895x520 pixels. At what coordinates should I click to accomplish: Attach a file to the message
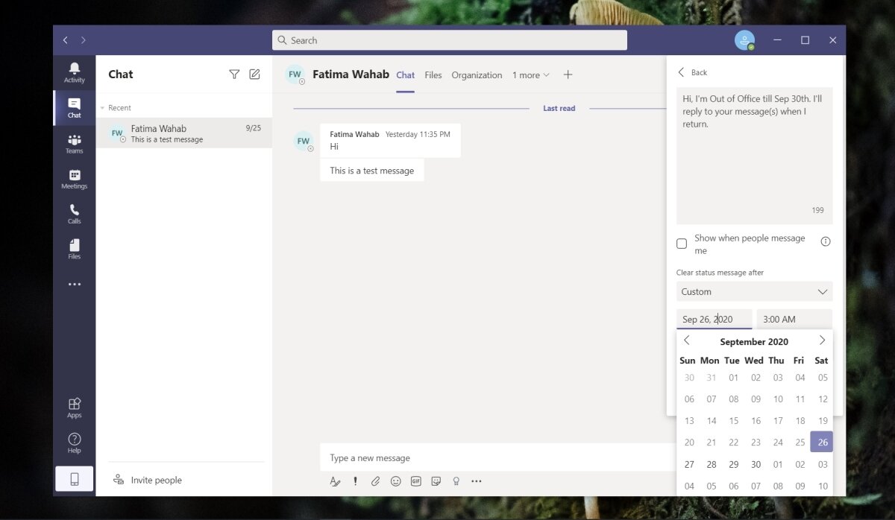tap(375, 481)
